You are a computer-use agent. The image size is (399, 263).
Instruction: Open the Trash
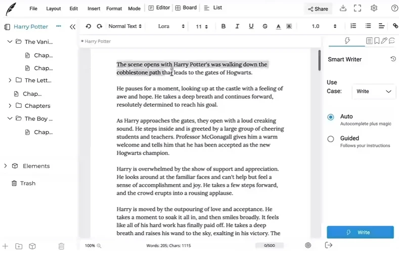point(23,183)
